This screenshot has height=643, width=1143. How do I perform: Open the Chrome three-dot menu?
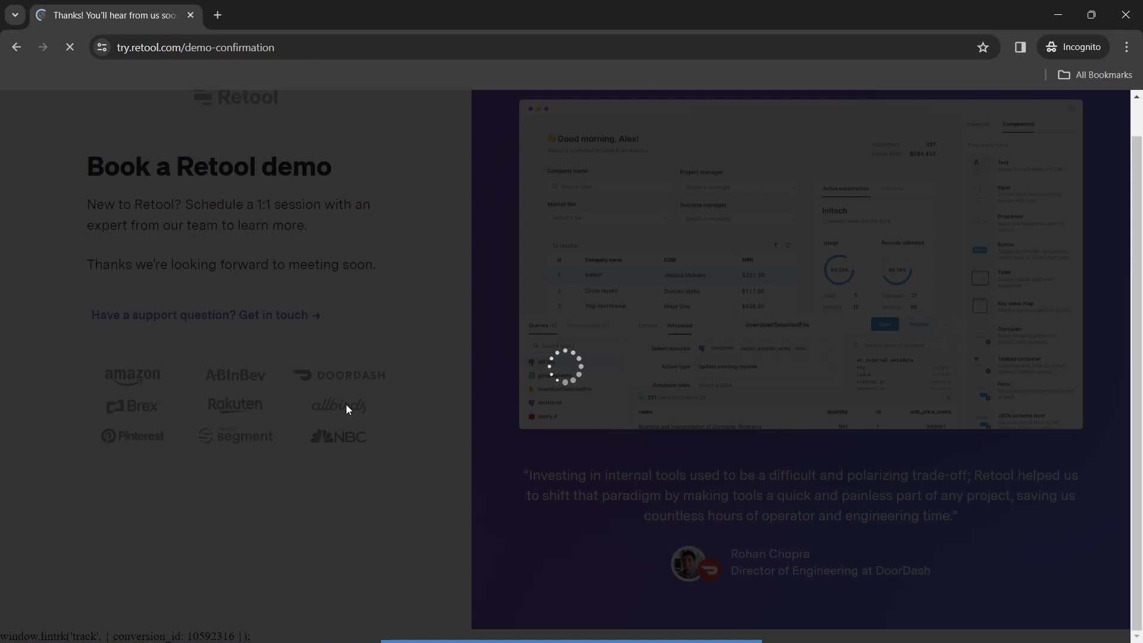(1126, 47)
